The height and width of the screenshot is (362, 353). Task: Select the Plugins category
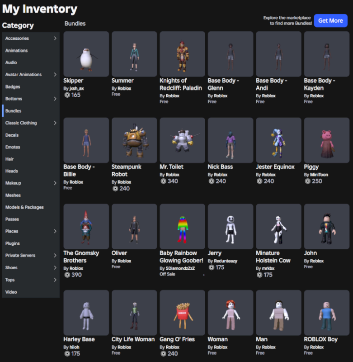click(x=31, y=243)
